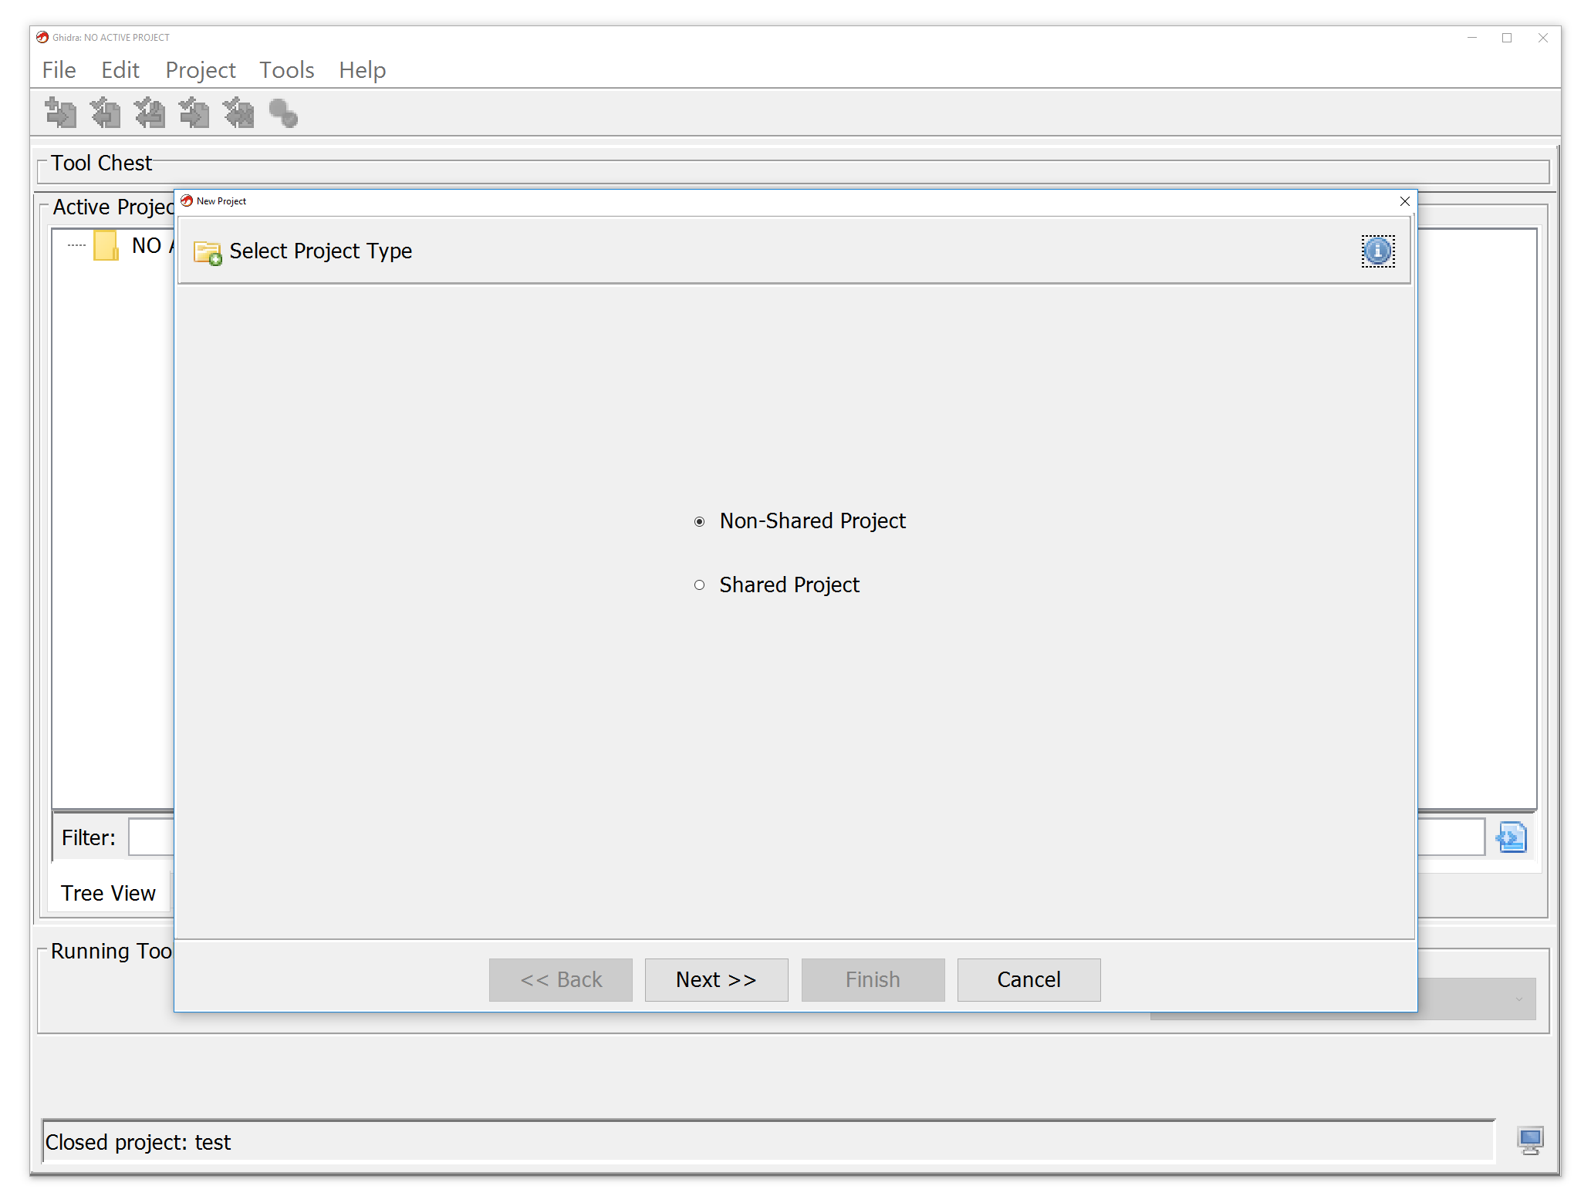Click the Next button to proceed
The image size is (1591, 1196).
715,979
